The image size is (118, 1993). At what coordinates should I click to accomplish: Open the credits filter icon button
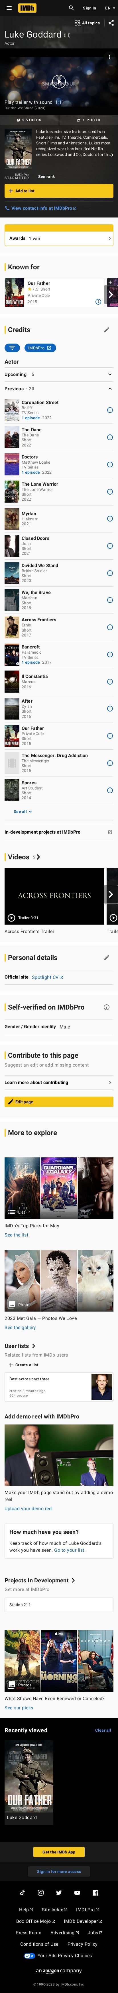(x=12, y=347)
